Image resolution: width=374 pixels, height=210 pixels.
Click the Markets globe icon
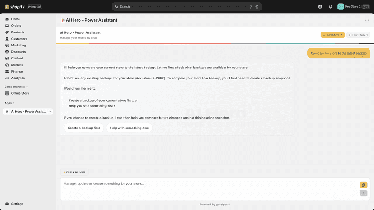click(x=7, y=65)
